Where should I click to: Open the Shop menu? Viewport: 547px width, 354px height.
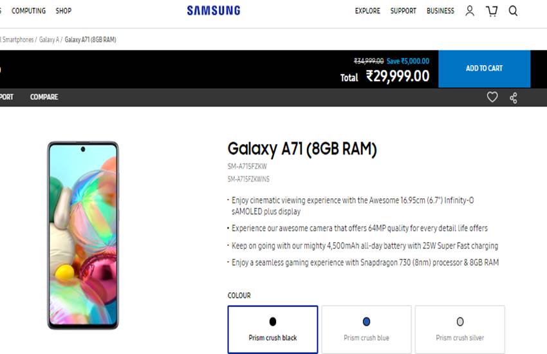64,11
